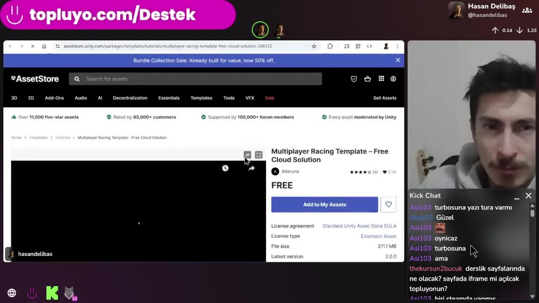This screenshot has height=303, width=539.
Task: Click the share arrow on the video
Action: point(251,168)
